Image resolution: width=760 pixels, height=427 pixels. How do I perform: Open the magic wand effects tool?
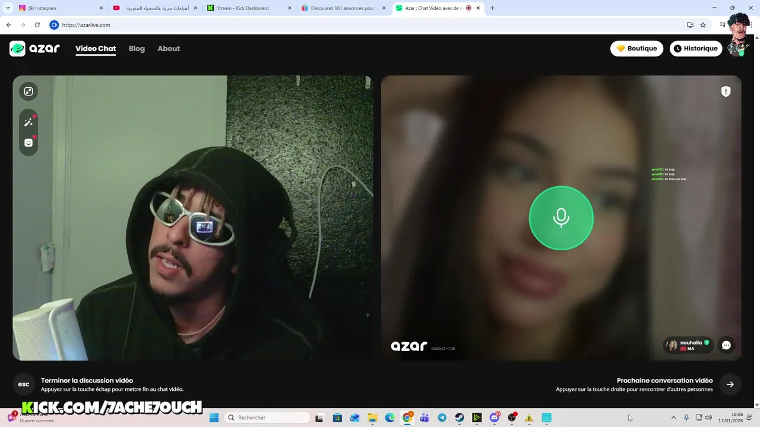(x=28, y=122)
